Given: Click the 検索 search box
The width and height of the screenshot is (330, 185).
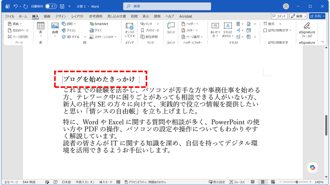Looking at the screenshot, I should click(167, 6).
